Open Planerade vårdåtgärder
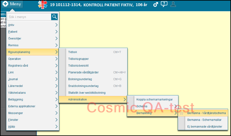This screenshot has height=136, width=231. tap(84, 72)
